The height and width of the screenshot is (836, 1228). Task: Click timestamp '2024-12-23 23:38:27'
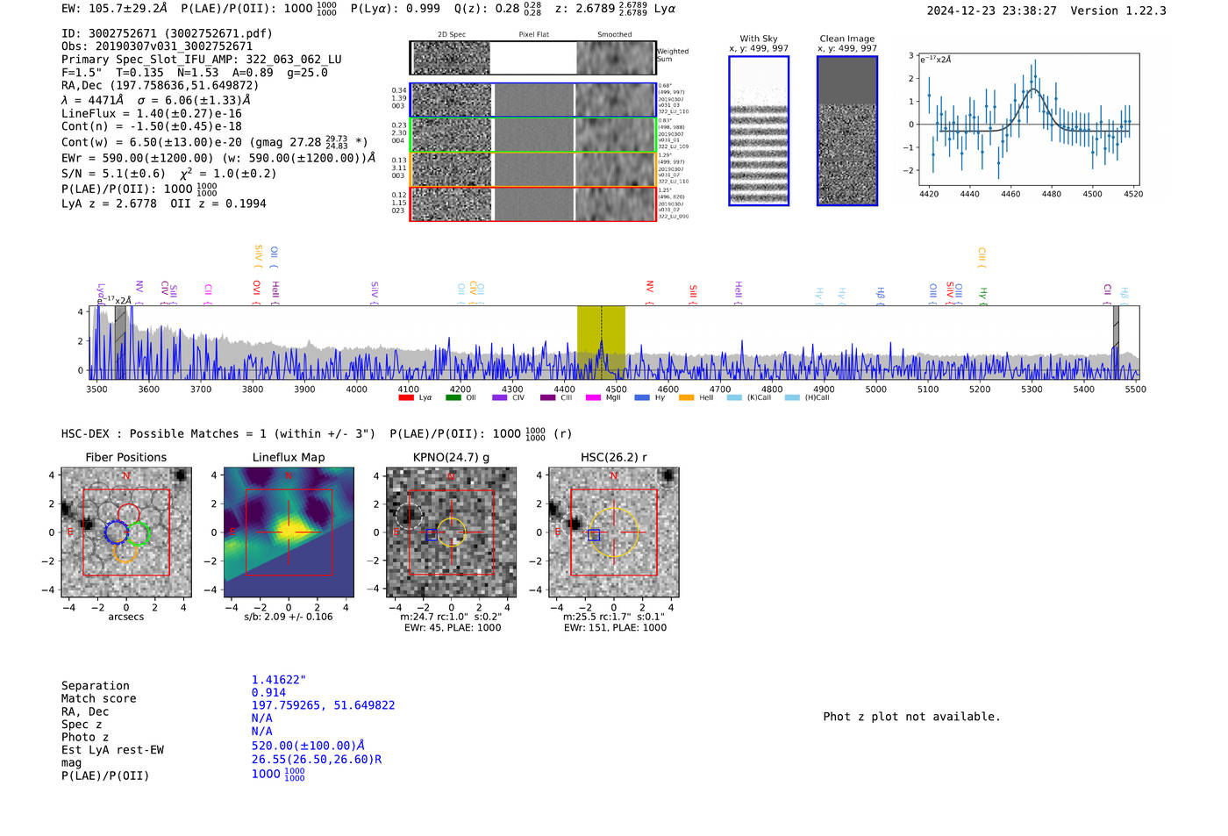(991, 11)
